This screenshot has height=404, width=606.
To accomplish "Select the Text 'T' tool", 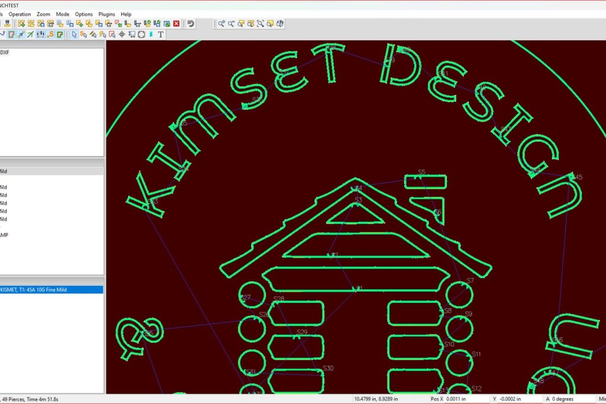I will coord(160,34).
